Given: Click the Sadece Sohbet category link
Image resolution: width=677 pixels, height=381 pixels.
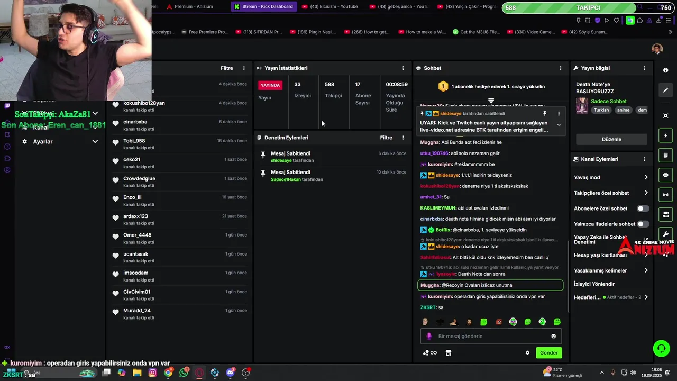Looking at the screenshot, I should click(609, 101).
